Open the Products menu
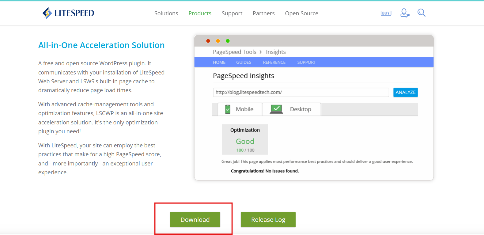The image size is (484, 235). coord(200,13)
